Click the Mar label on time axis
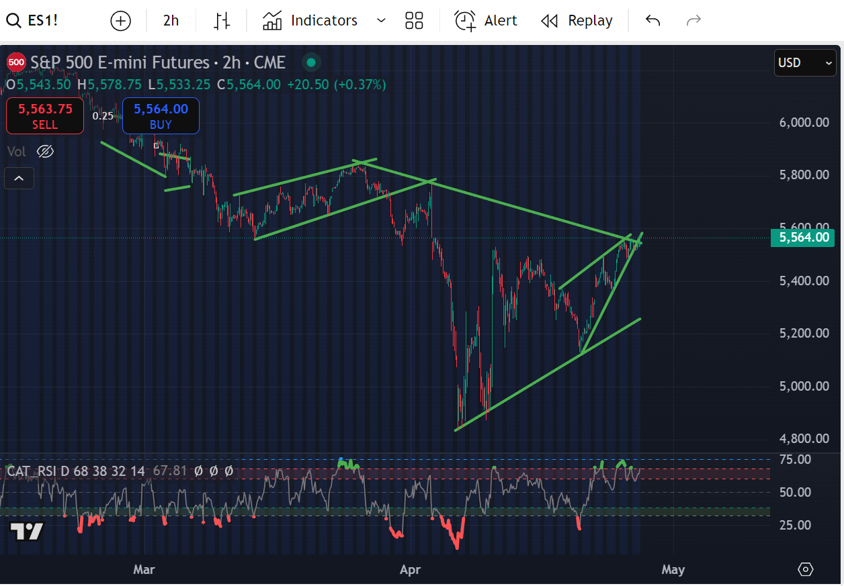This screenshot has width=844, height=586. point(144,570)
